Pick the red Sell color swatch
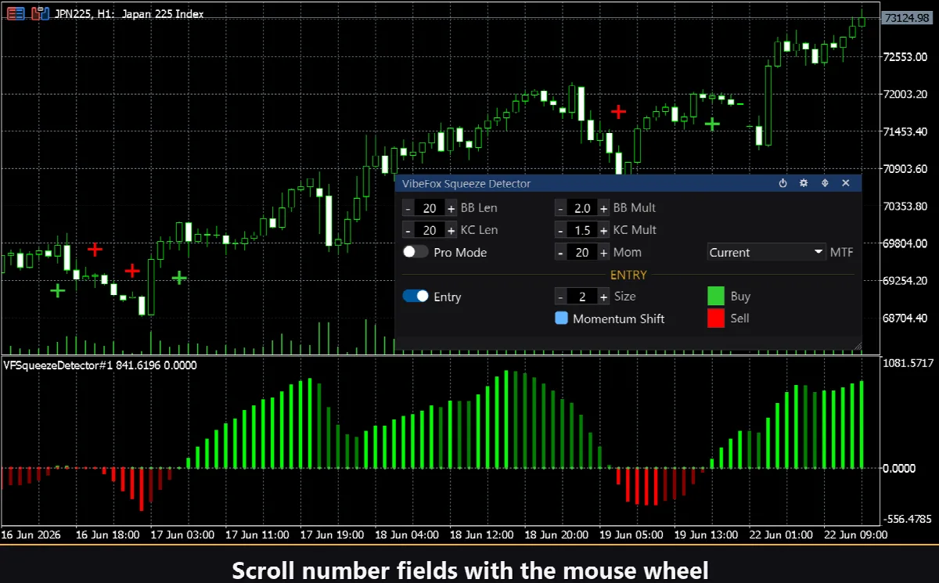Image resolution: width=939 pixels, height=583 pixels. (716, 318)
